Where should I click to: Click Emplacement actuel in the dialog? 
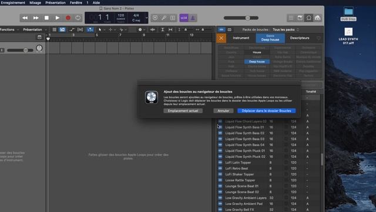point(183,111)
